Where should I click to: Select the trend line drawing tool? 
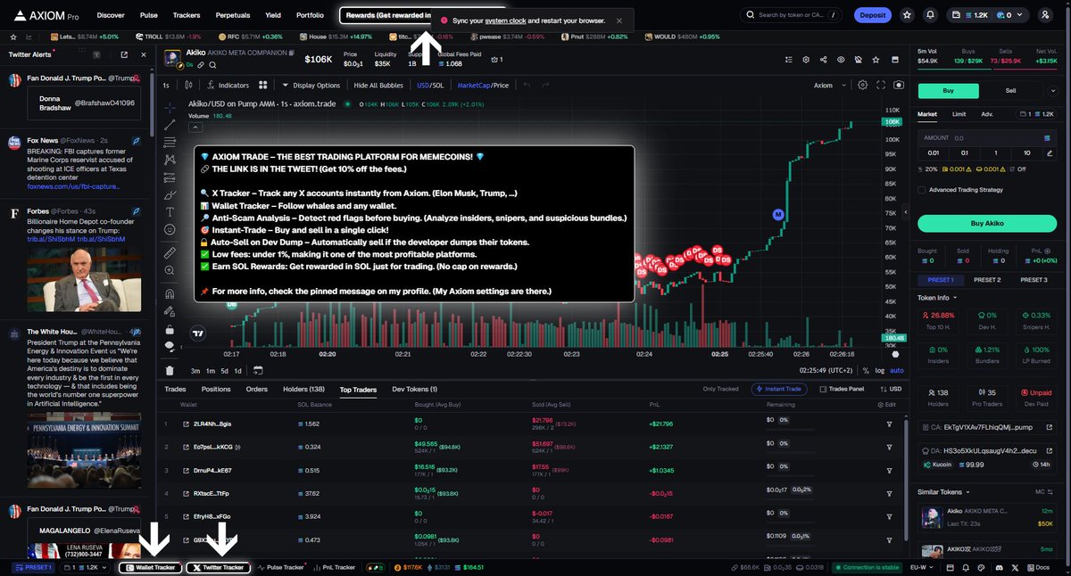tap(170, 124)
